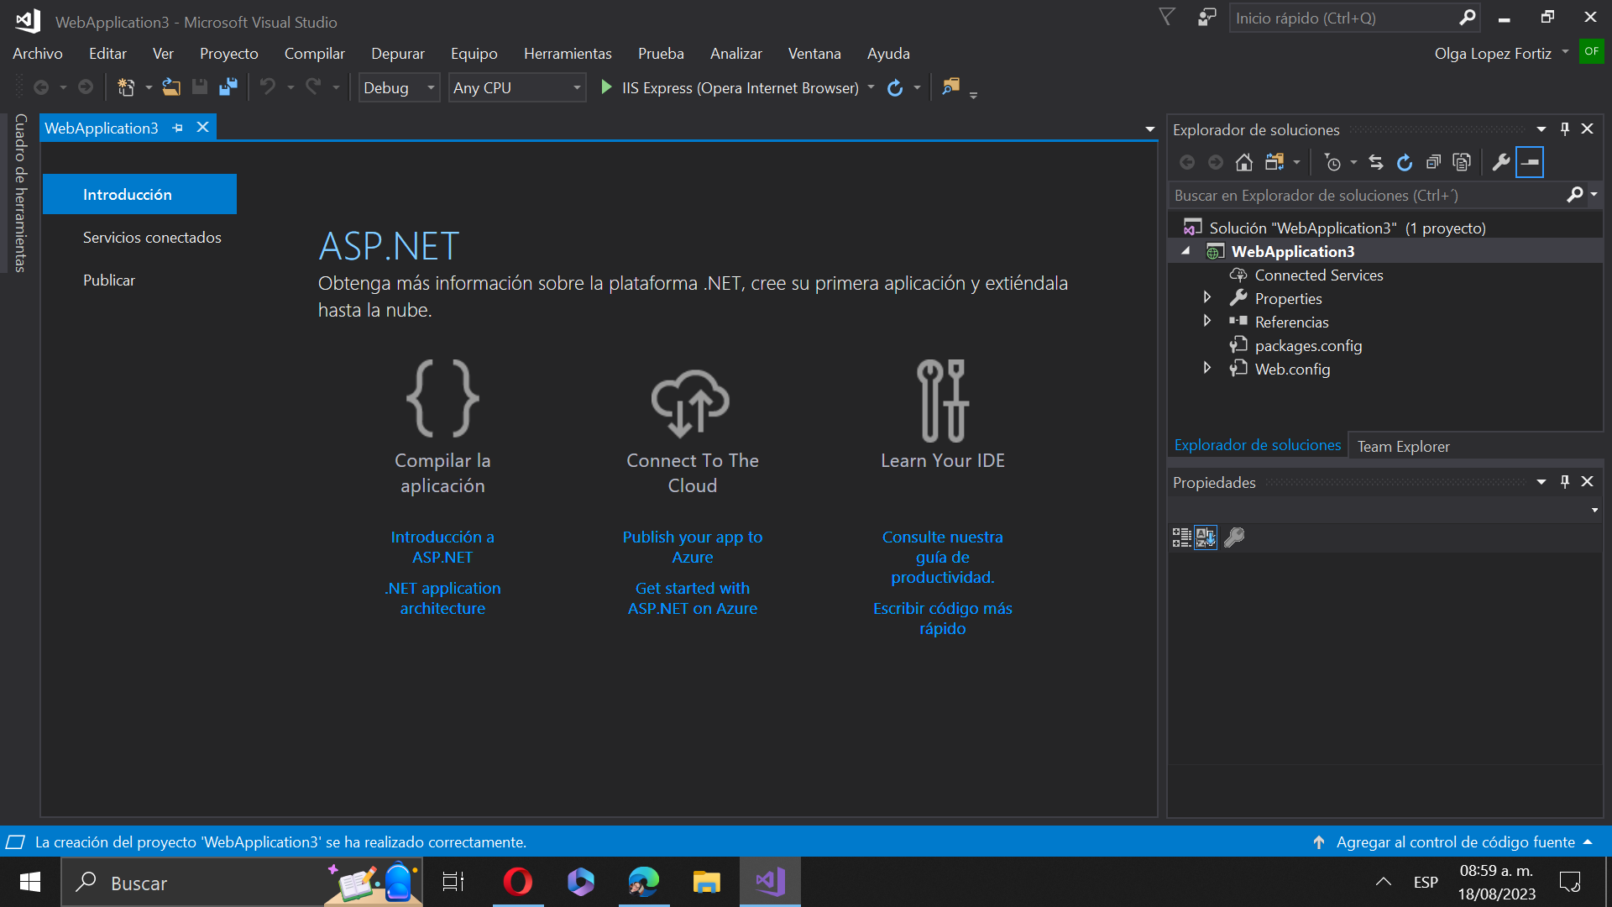This screenshot has width=1612, height=907.
Task: Click the Show All Files icon
Action: (x=1462, y=162)
